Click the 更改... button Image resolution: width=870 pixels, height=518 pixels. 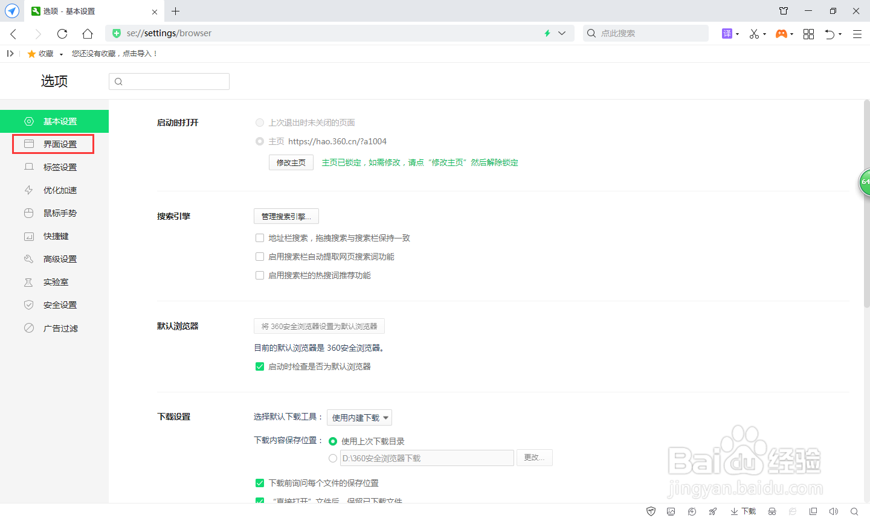(x=535, y=458)
